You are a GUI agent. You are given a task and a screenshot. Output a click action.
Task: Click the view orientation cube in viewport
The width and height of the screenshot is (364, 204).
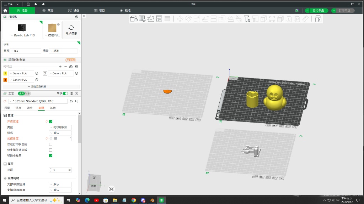[x=94, y=182]
